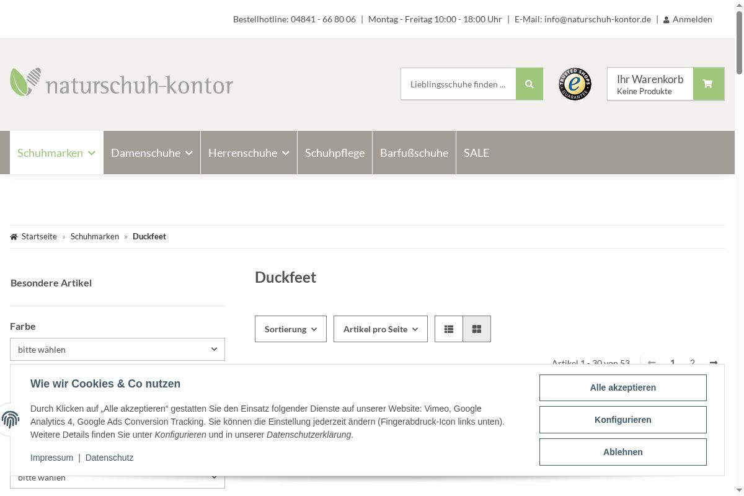The height and width of the screenshot is (496, 744).
Task: Open Artikel pro Seite dropdown
Action: click(380, 329)
